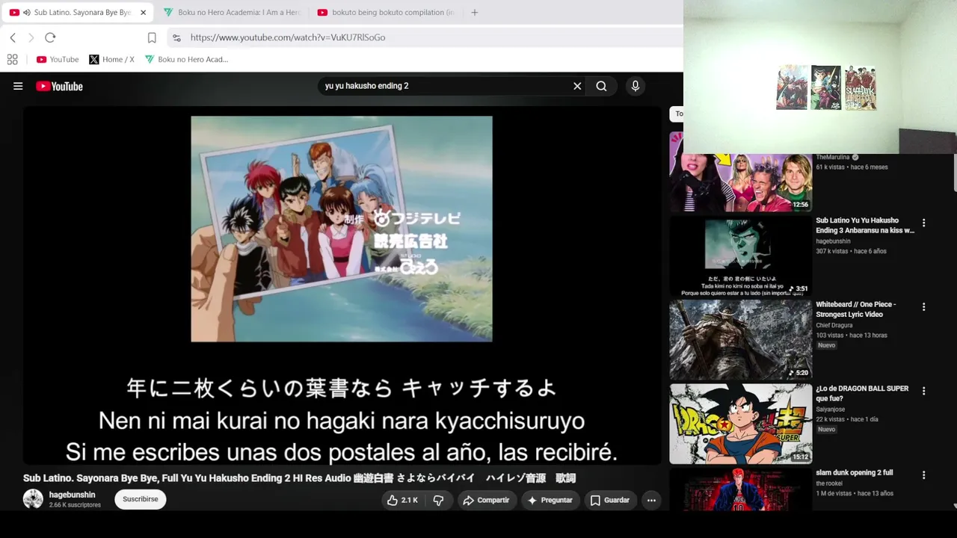Click the video title below the player
This screenshot has width=957, height=538.
point(299,478)
